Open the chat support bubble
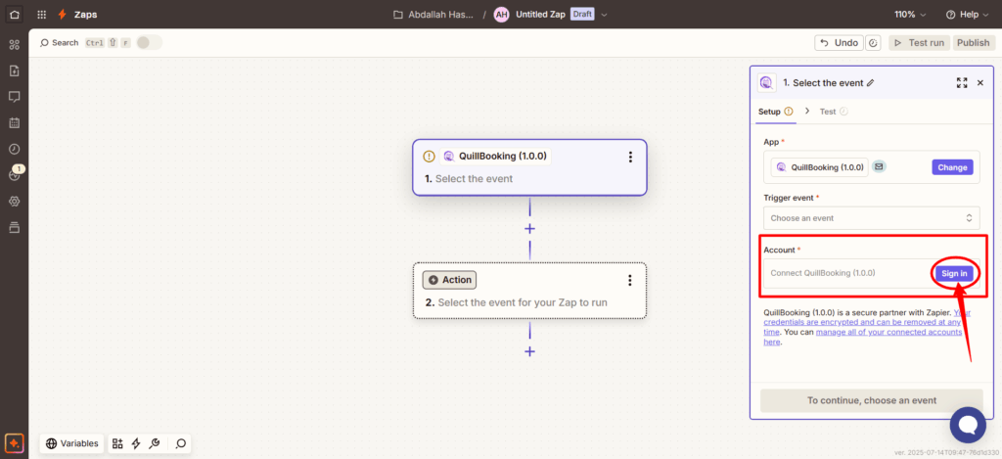Viewport: 1002px width, 459px height. click(968, 425)
